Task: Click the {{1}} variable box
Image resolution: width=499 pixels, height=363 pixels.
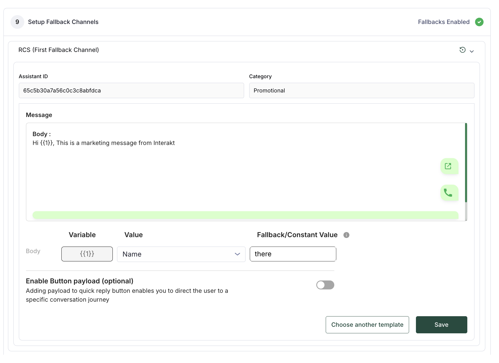Action: click(87, 254)
